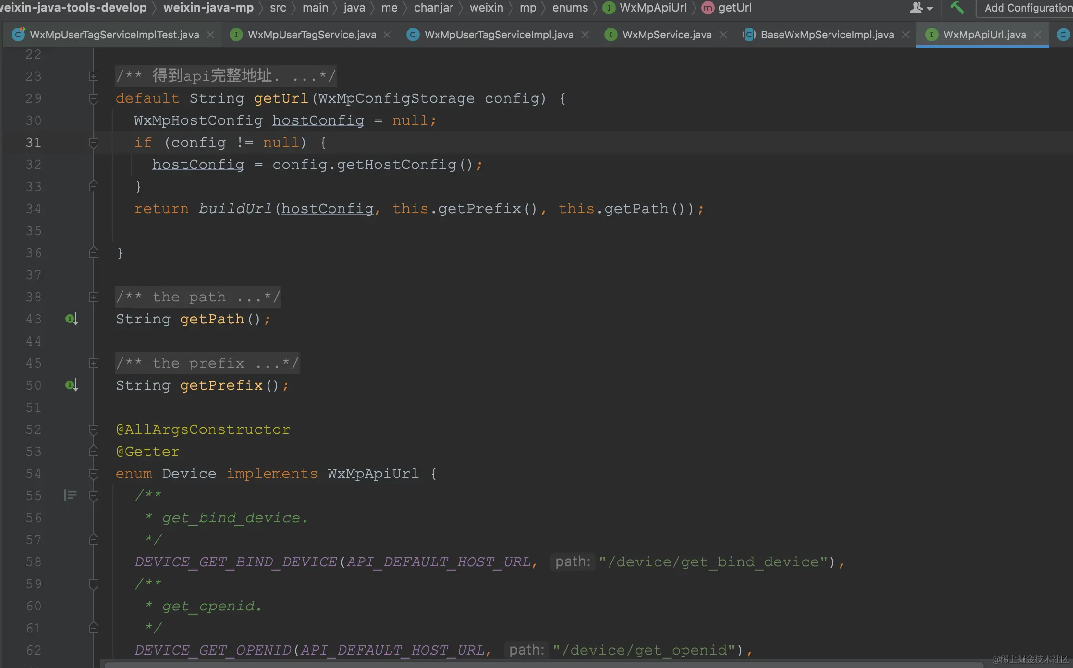Click implementations gutter icon for getPath

click(x=72, y=319)
